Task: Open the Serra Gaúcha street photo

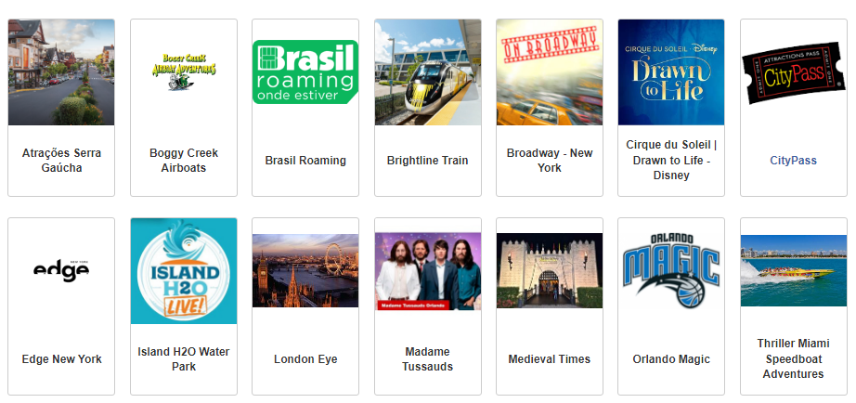Action: click(61, 72)
